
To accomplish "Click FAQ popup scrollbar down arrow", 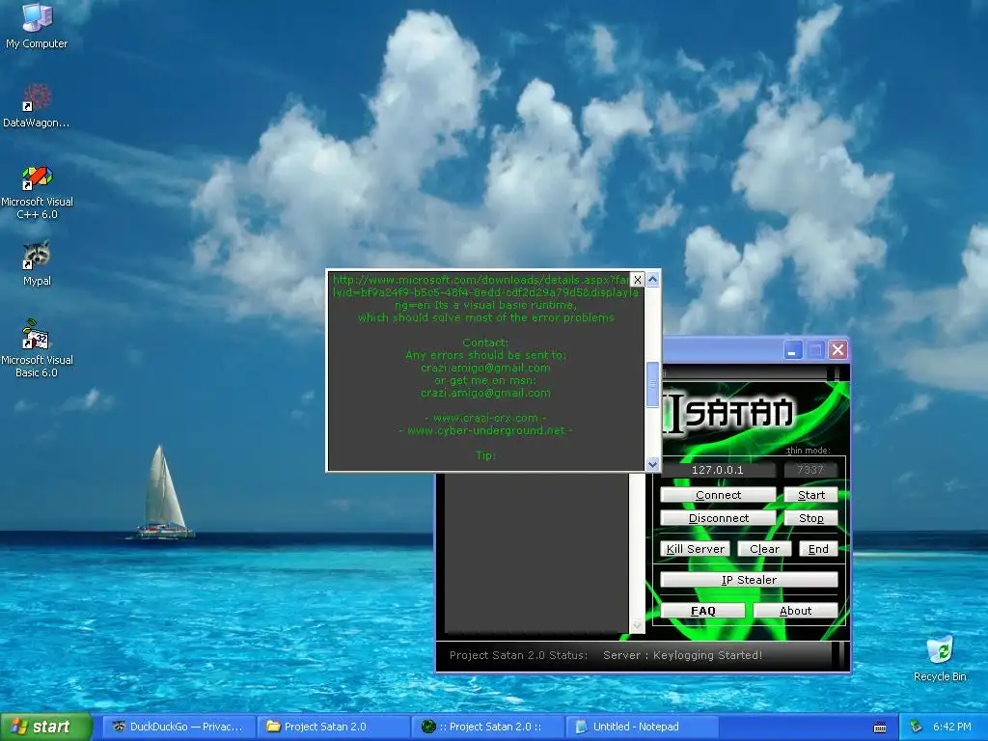I will [x=653, y=464].
